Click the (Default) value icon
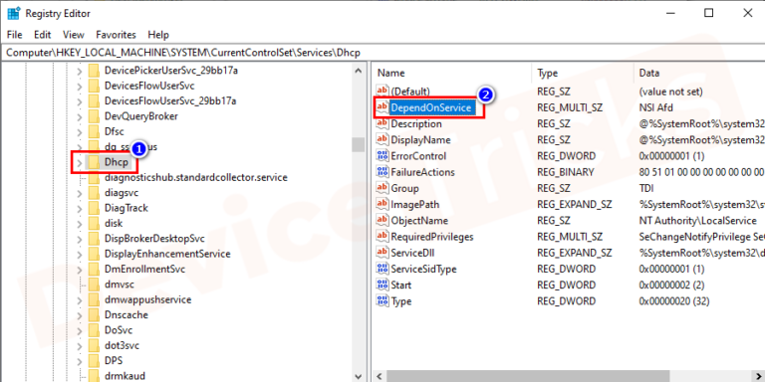 [x=382, y=92]
